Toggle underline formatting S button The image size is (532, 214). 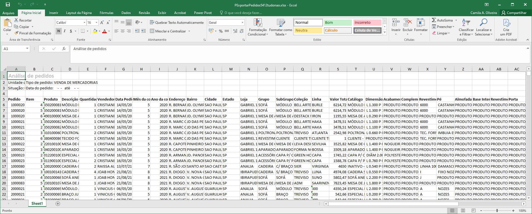71,31
